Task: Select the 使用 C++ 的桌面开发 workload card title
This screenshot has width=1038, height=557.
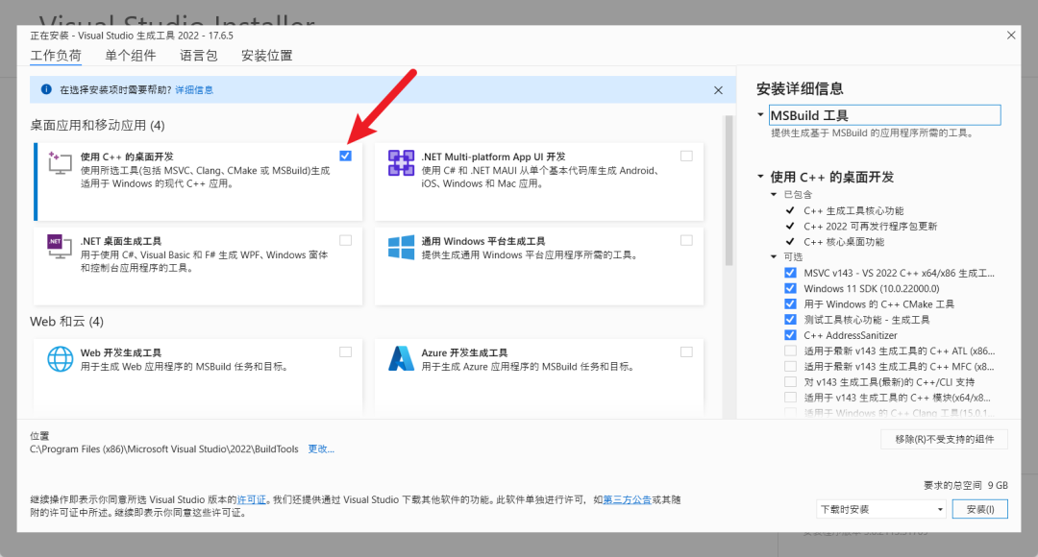Action: click(x=127, y=157)
